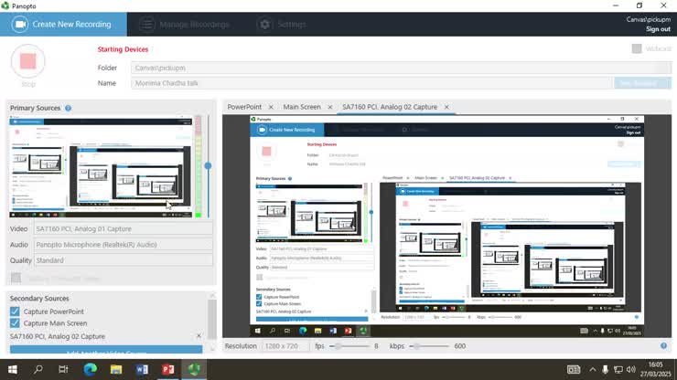Click the Primary Sources help icon

69,108
